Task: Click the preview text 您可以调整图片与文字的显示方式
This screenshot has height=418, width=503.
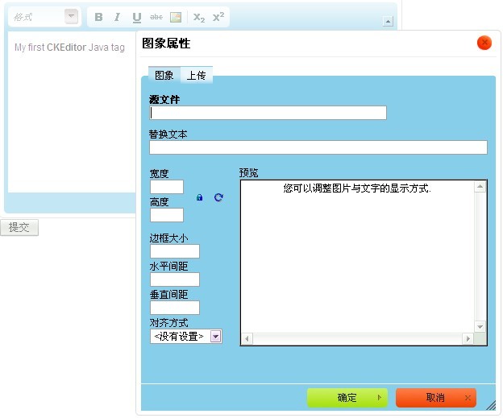Action: pos(357,188)
